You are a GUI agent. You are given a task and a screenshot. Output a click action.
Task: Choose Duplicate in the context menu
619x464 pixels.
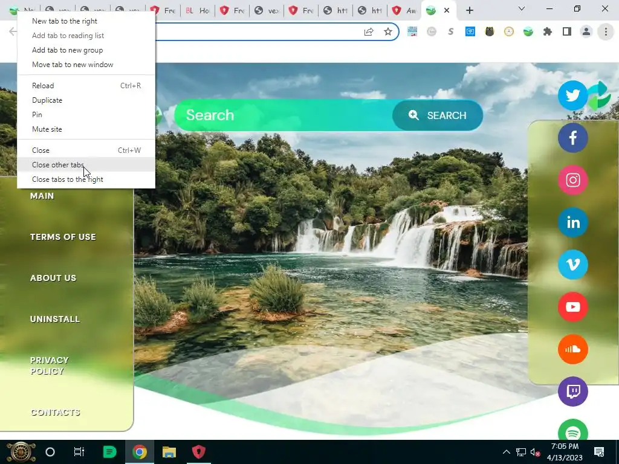86,100
